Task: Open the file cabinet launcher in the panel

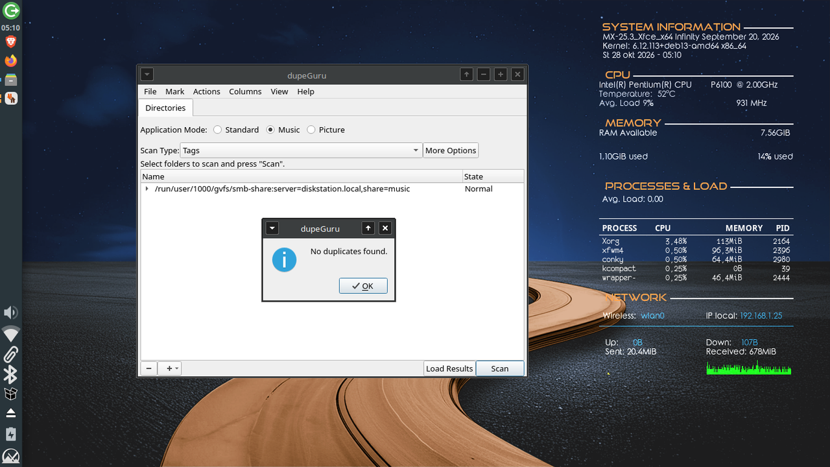Action: (10, 80)
